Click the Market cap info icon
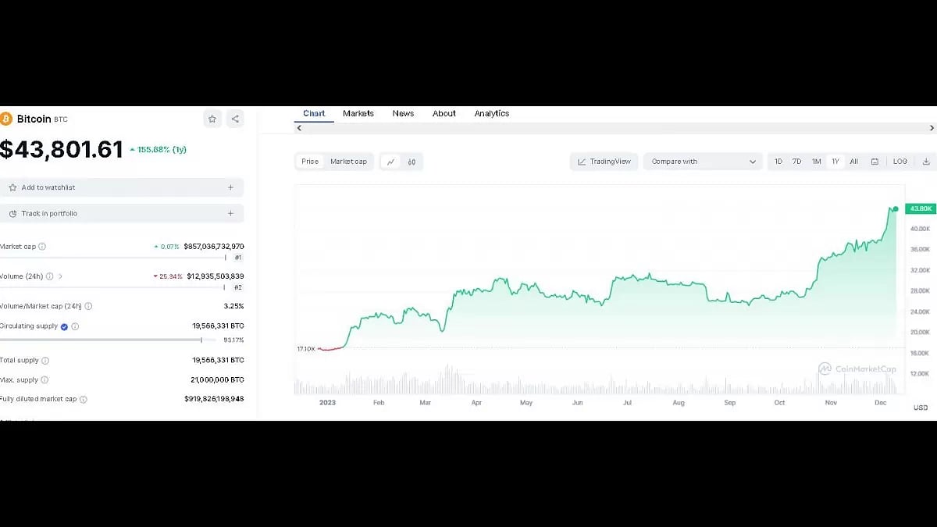This screenshot has height=527, width=937. 42,247
